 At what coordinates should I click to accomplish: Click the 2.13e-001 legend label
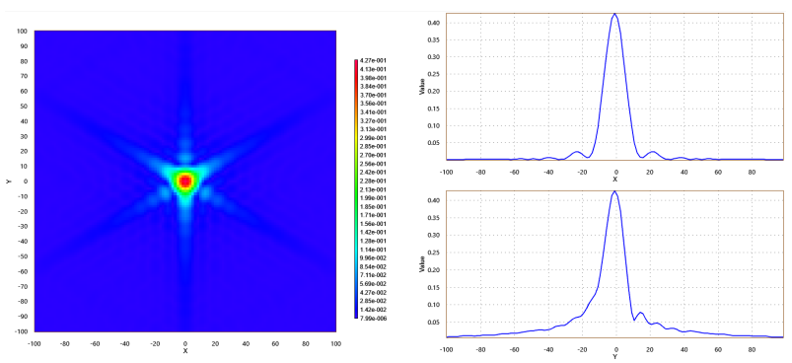click(373, 189)
